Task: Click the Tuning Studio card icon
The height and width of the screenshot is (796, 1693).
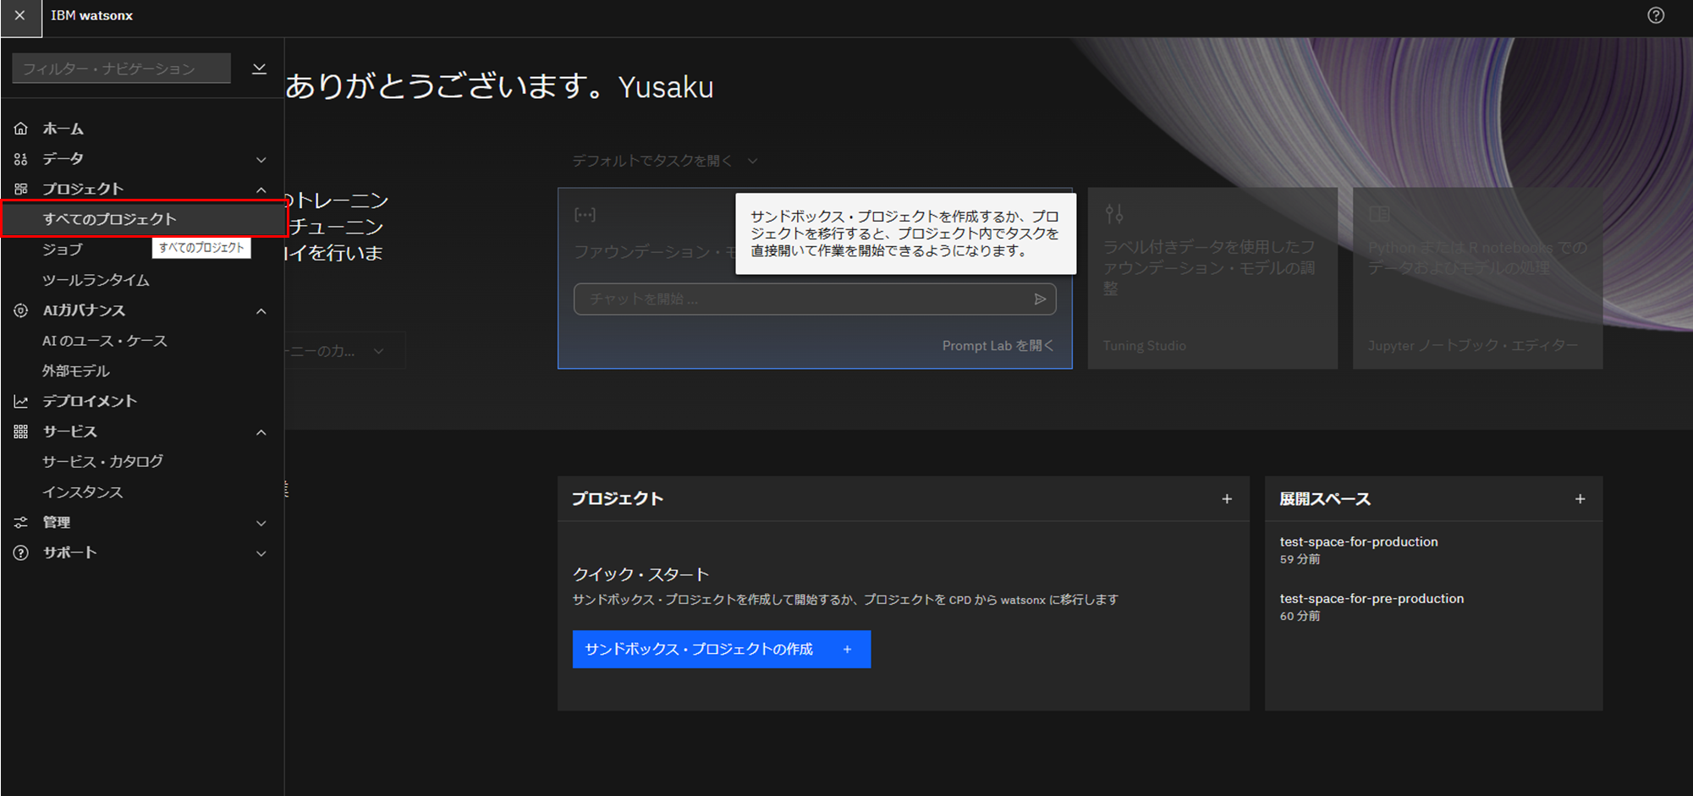Action: pyautogui.click(x=1114, y=214)
